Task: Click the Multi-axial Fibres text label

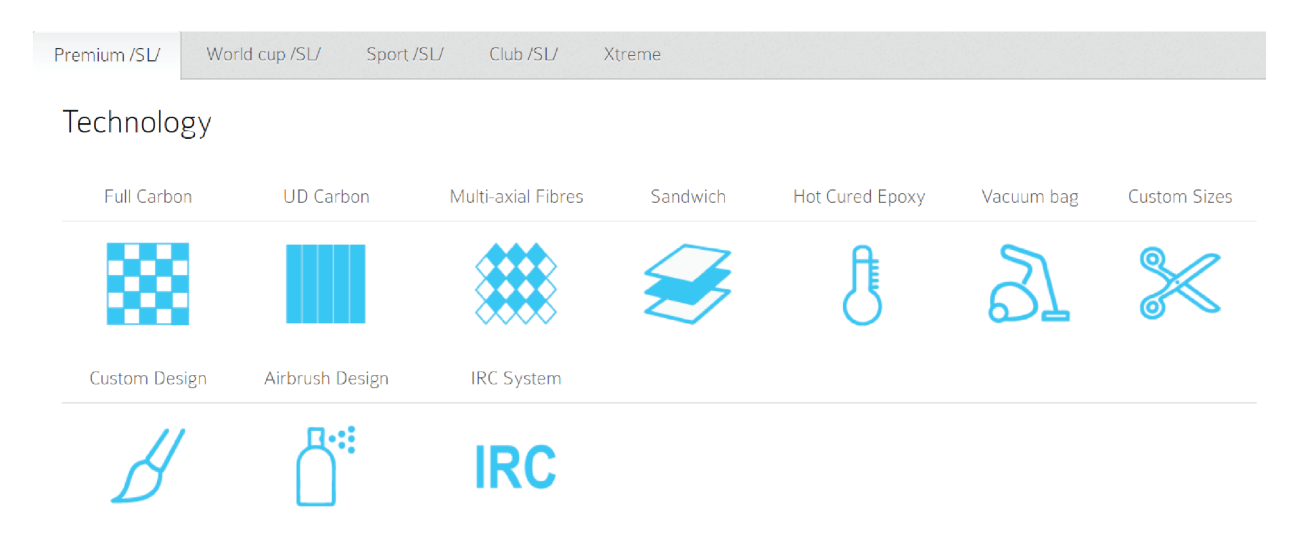Action: click(516, 197)
